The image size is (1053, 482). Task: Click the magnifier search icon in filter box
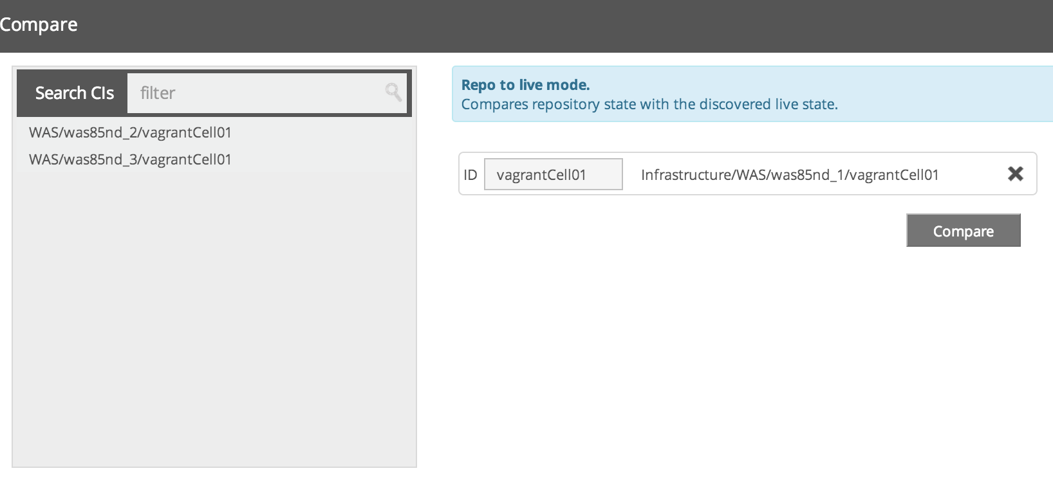click(x=393, y=93)
